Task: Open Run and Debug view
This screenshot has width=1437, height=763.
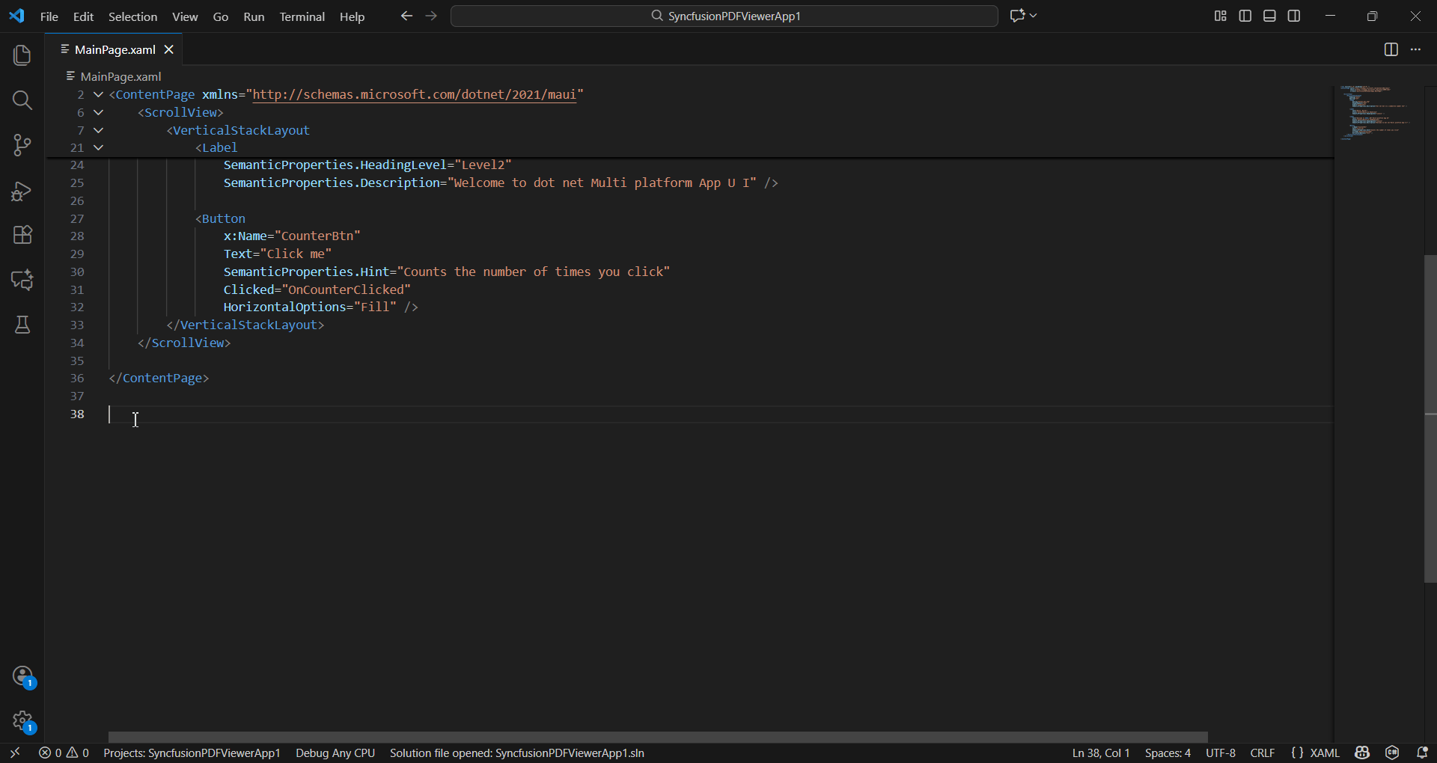Action: [22, 191]
